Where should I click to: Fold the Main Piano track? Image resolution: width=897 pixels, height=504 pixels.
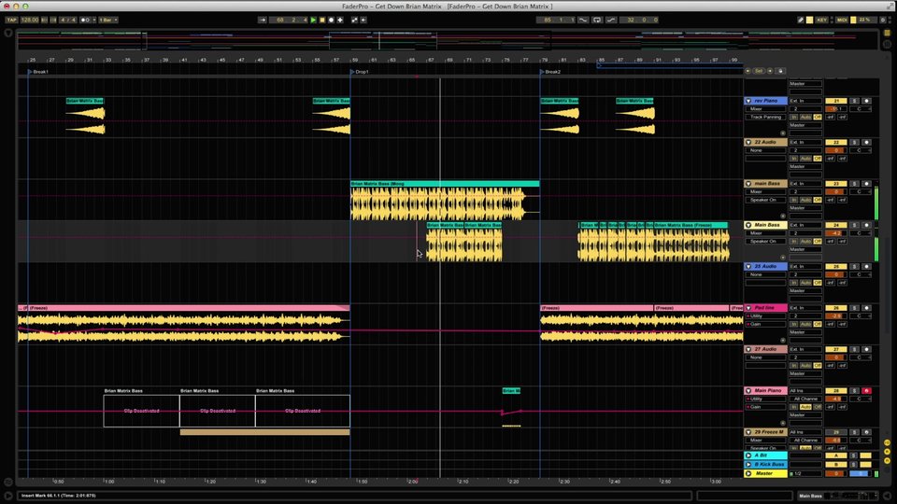748,391
